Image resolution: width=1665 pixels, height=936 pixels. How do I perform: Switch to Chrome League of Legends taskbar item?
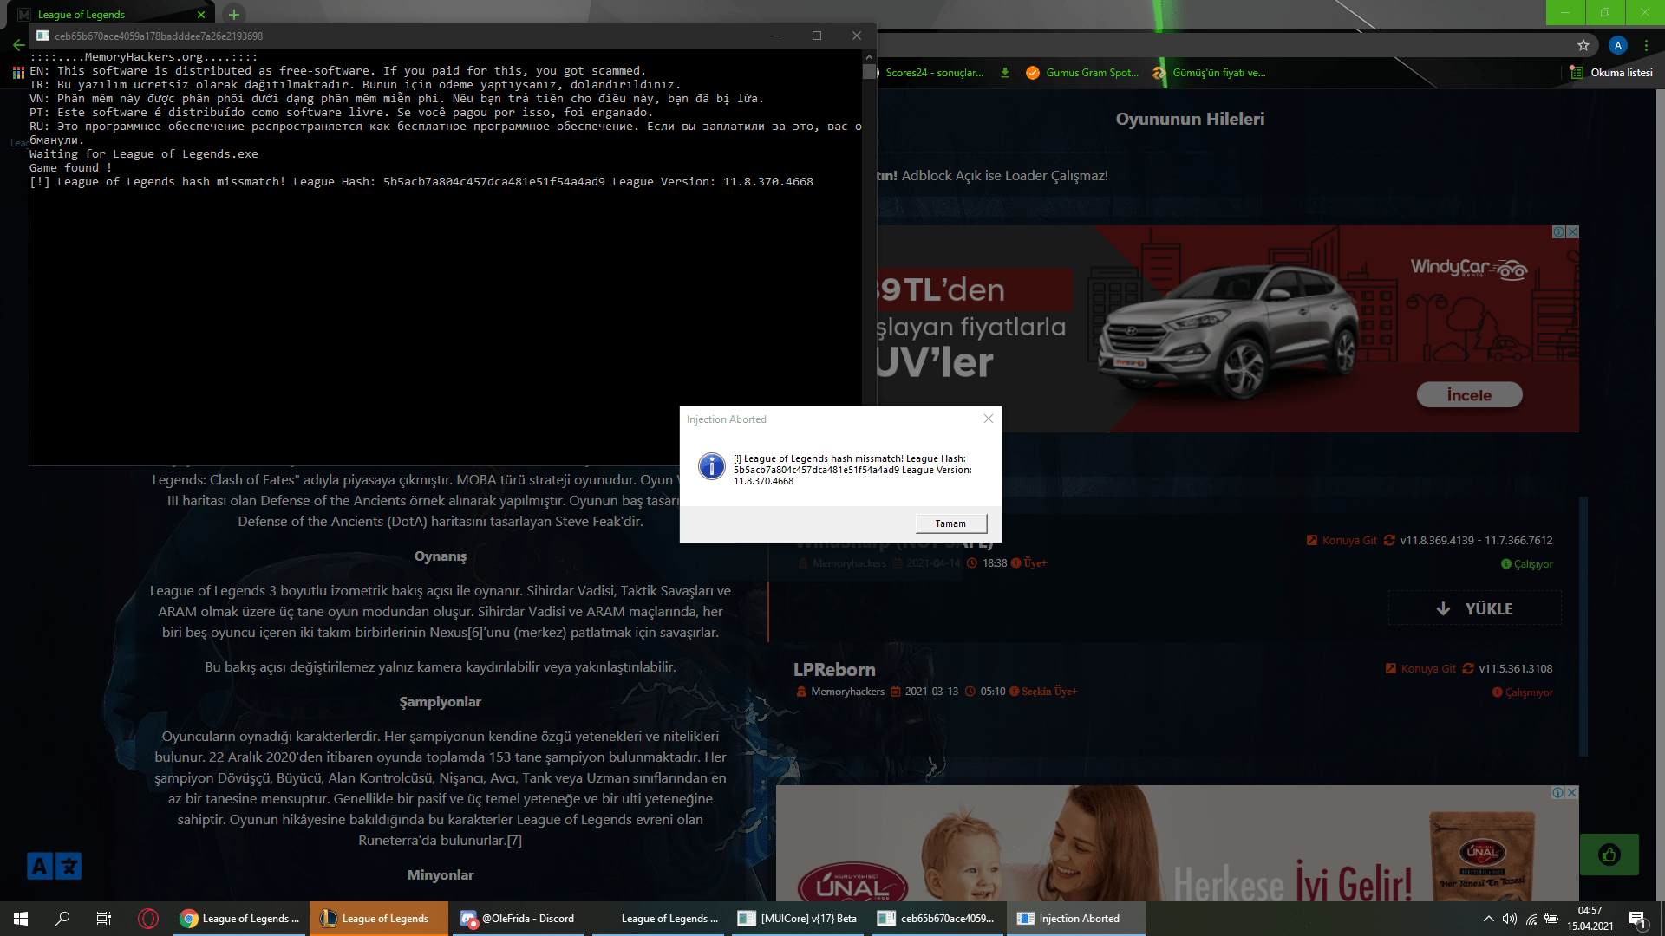239,919
